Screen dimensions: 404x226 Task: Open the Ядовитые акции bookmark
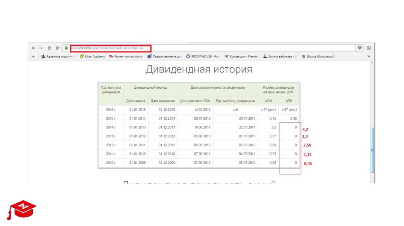pyautogui.click(x=58, y=56)
